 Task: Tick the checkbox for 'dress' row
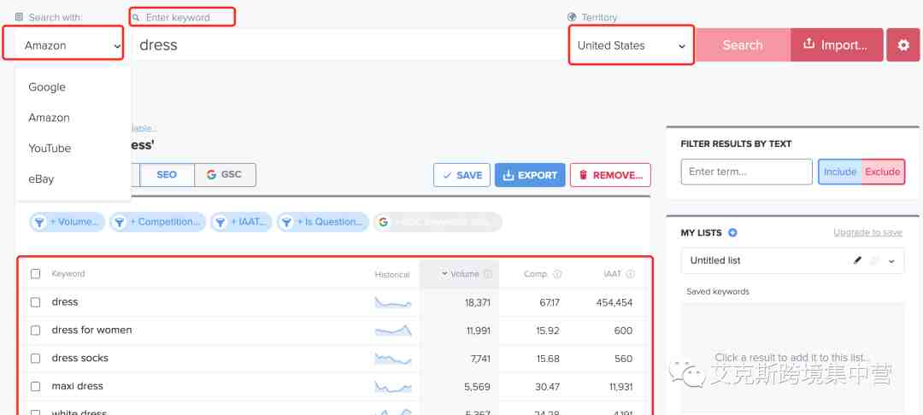35,302
